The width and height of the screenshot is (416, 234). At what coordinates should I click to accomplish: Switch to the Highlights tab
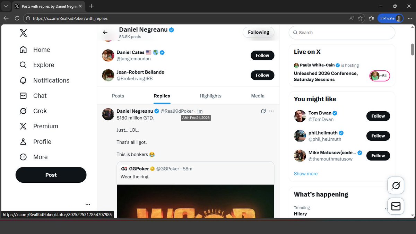coord(210,96)
